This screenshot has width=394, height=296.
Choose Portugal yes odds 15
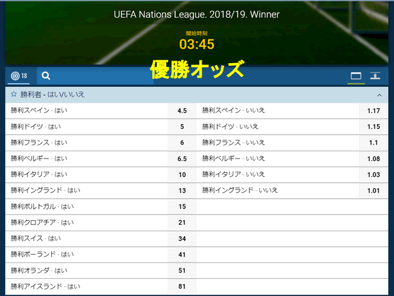point(182,207)
